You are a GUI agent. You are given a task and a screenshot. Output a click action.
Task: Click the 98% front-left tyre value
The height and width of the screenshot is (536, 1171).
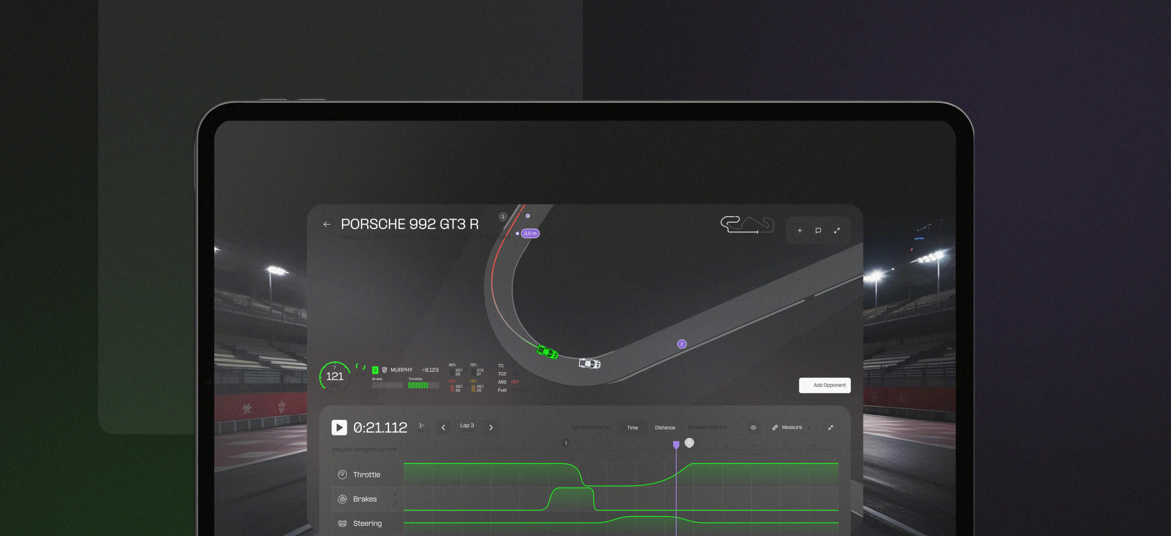tap(452, 365)
